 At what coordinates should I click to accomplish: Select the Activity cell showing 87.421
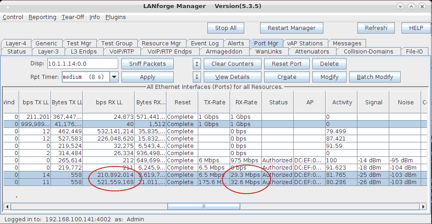(342, 138)
